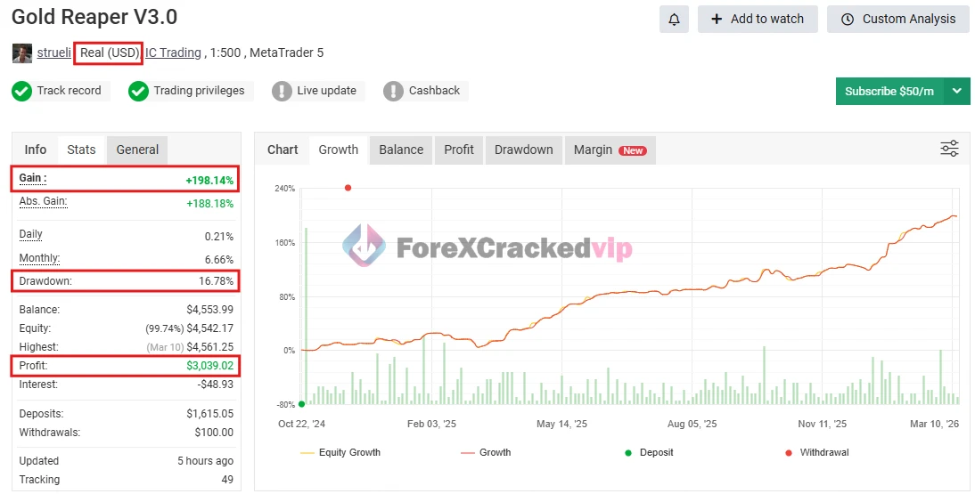Click the Live update warning icon
This screenshot has height=494, width=975.
(x=282, y=91)
